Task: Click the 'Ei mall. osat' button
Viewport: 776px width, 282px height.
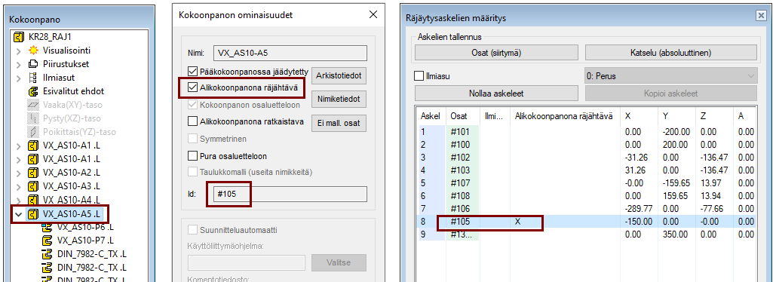Action: 339,123
